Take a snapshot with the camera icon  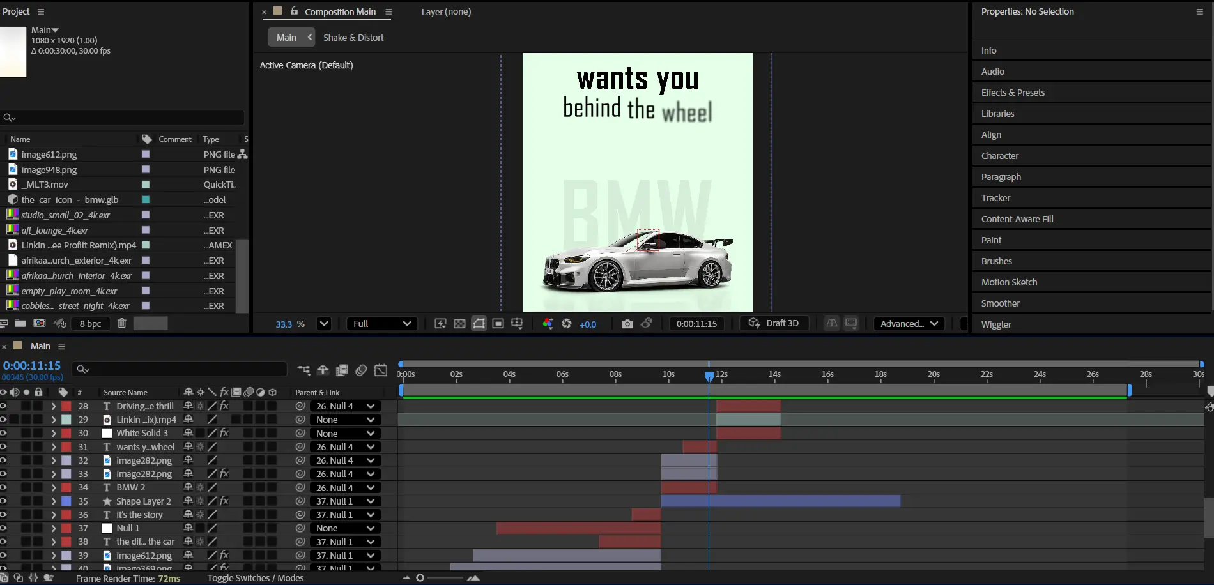[x=627, y=324]
